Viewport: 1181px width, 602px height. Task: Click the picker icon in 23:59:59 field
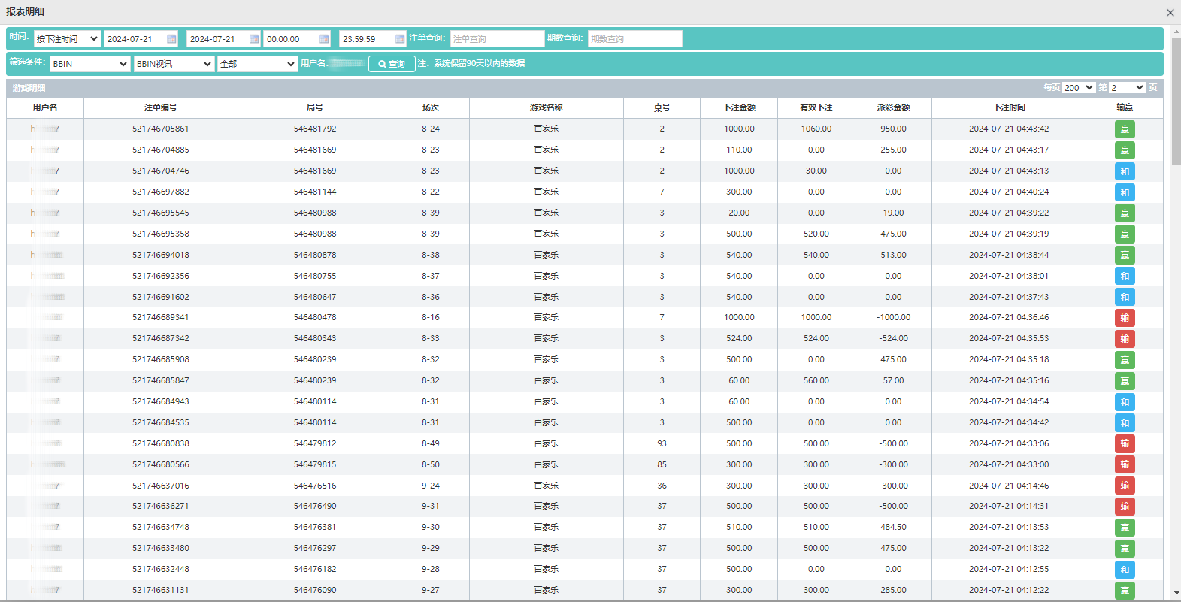coord(400,39)
